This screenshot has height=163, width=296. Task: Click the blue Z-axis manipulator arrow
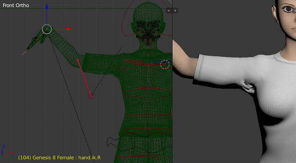(x=47, y=6)
